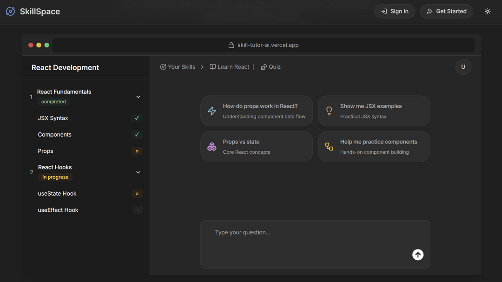Toggle the JSX Syntax completed checkmark
Screen dimensions: 502x282
tap(137, 118)
